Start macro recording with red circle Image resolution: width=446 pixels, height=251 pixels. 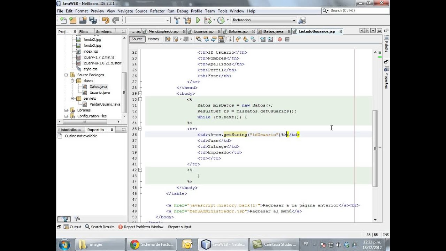click(280, 39)
